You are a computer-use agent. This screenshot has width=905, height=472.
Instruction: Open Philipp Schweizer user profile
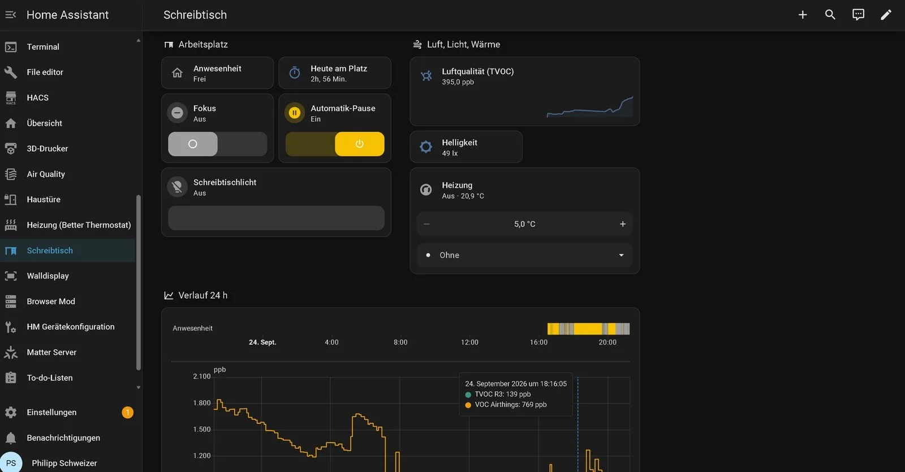pyautogui.click(x=68, y=463)
